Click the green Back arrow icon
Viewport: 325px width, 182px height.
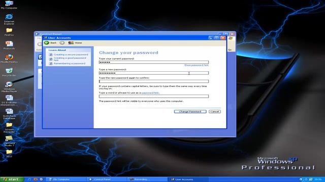(x=47, y=42)
